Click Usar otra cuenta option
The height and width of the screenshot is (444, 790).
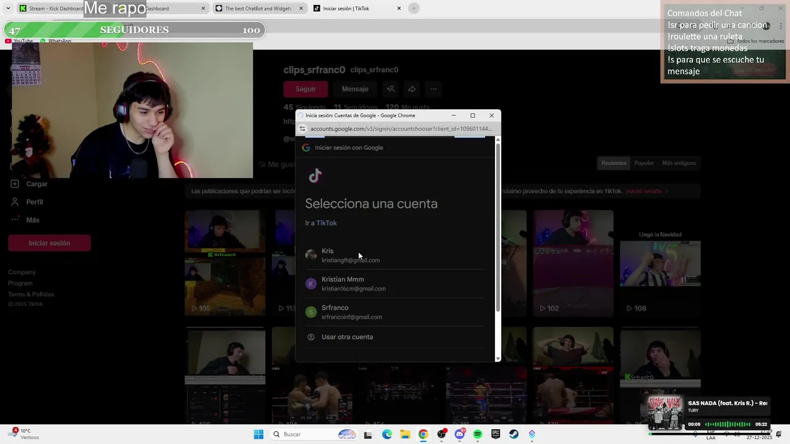(x=395, y=337)
